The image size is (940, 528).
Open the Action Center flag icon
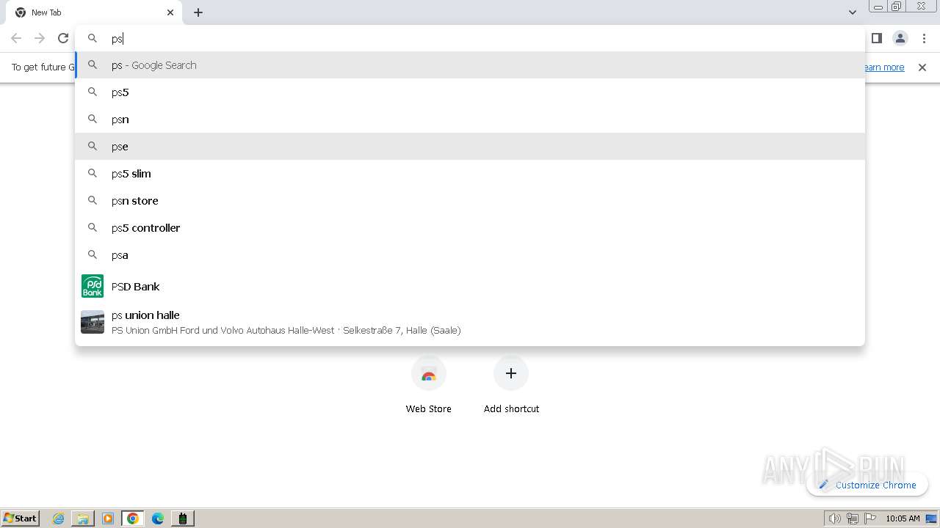870,518
